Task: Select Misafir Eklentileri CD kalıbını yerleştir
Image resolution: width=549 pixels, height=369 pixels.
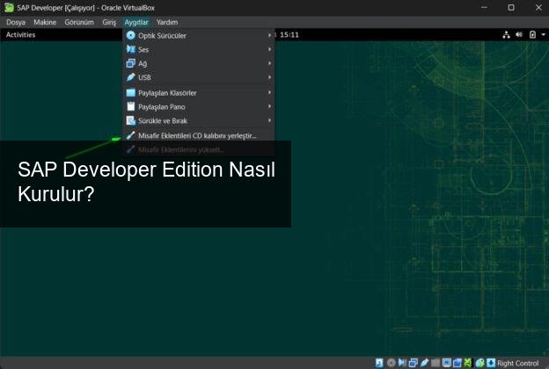Action: coord(199,136)
